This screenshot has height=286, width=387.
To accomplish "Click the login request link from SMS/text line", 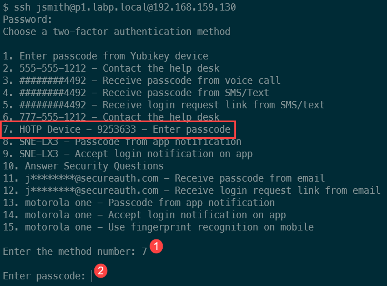I will tap(164, 105).
